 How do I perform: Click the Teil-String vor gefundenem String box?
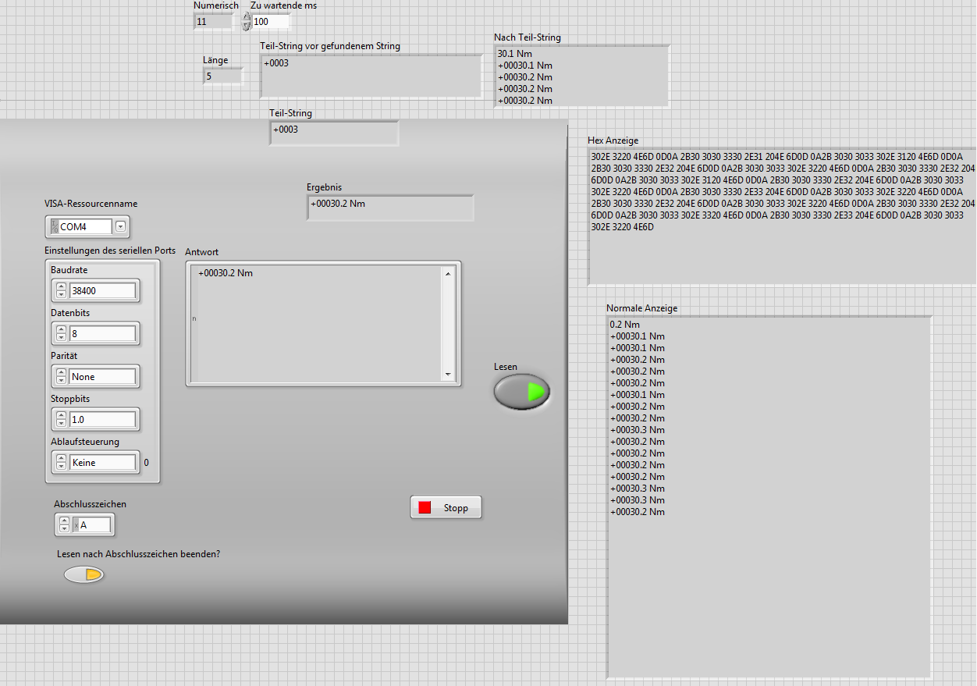[371, 76]
